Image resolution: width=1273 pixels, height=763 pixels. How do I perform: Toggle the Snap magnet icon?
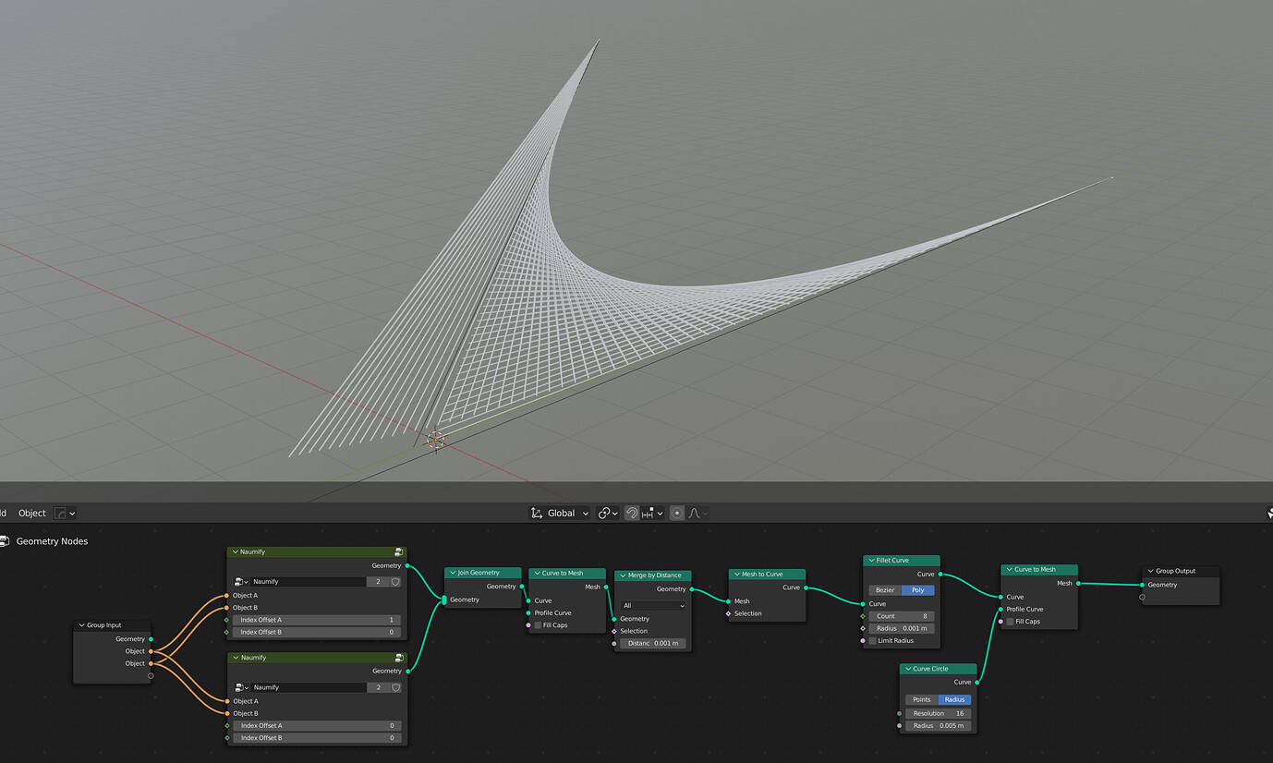(632, 513)
